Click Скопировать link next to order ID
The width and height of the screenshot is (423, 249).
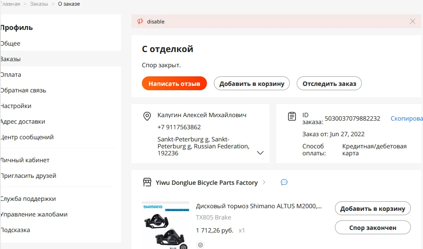(x=407, y=118)
